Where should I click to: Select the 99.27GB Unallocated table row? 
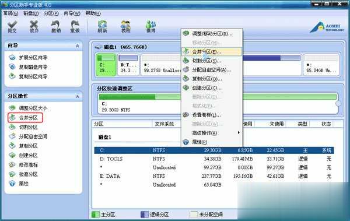tap(214, 167)
